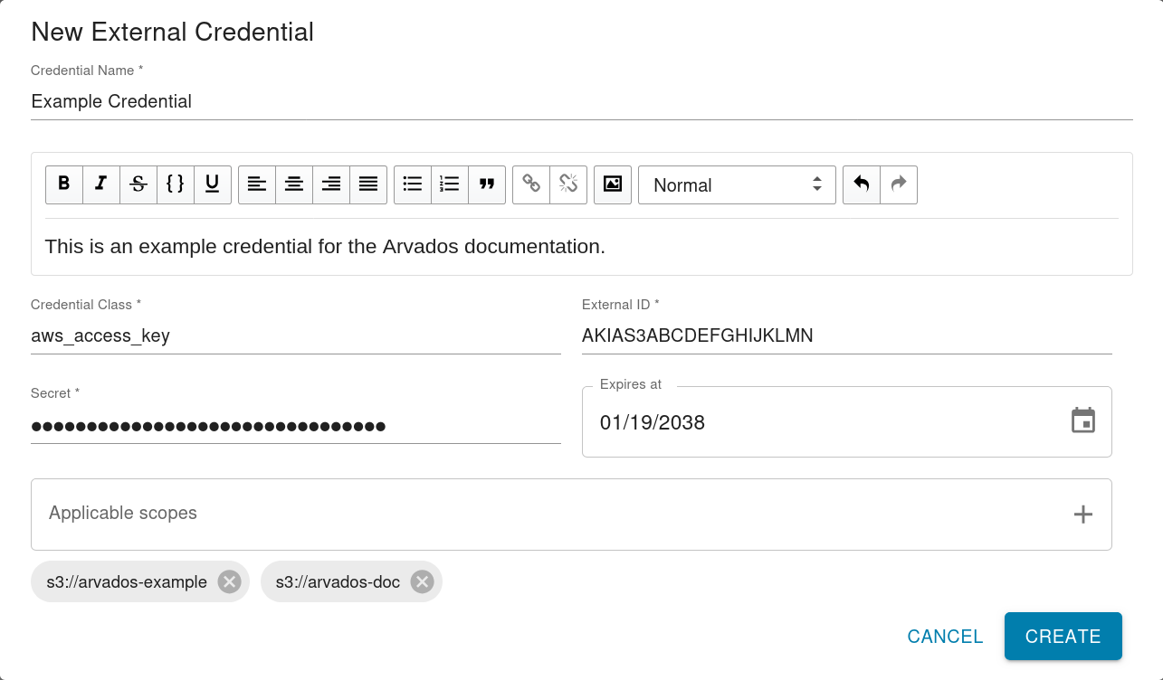Undo the last editor change
Viewport: 1163px width, 680px height.
(862, 184)
